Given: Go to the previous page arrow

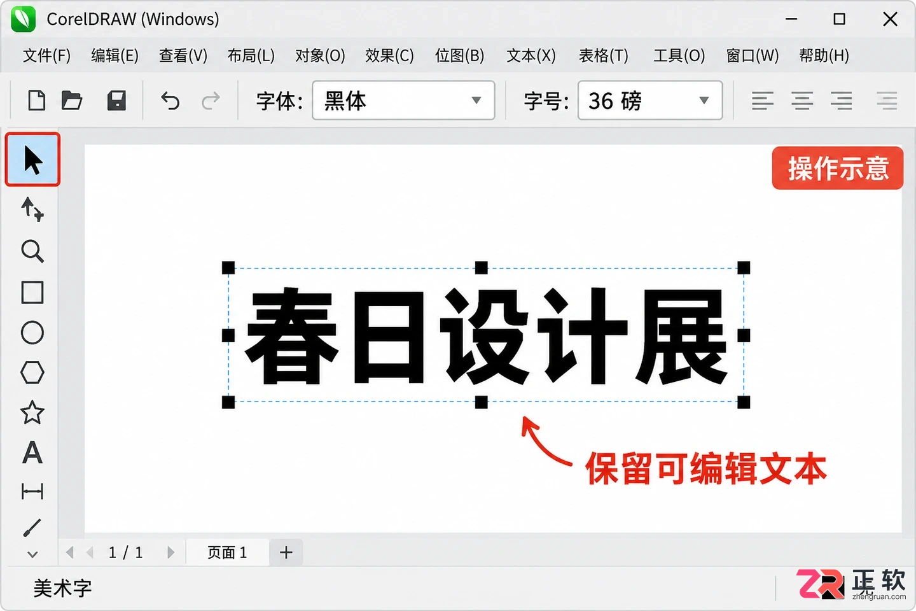Looking at the screenshot, I should tap(90, 552).
